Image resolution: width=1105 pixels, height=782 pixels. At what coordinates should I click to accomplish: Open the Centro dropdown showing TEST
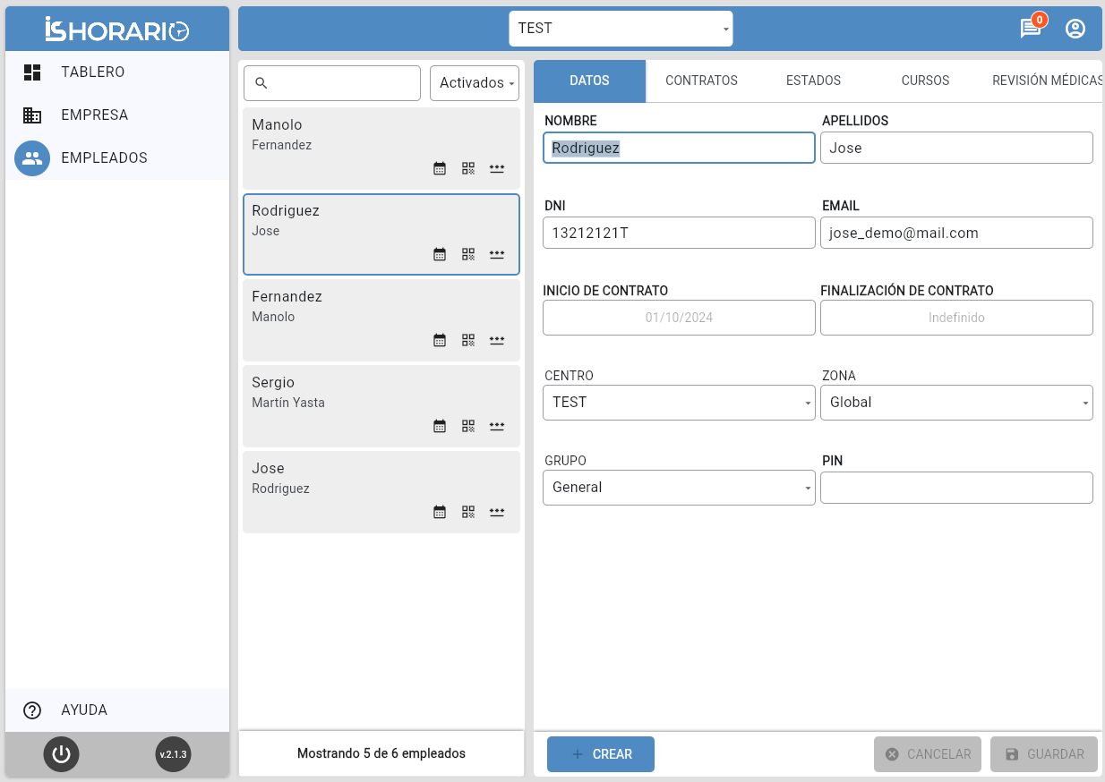pyautogui.click(x=679, y=403)
